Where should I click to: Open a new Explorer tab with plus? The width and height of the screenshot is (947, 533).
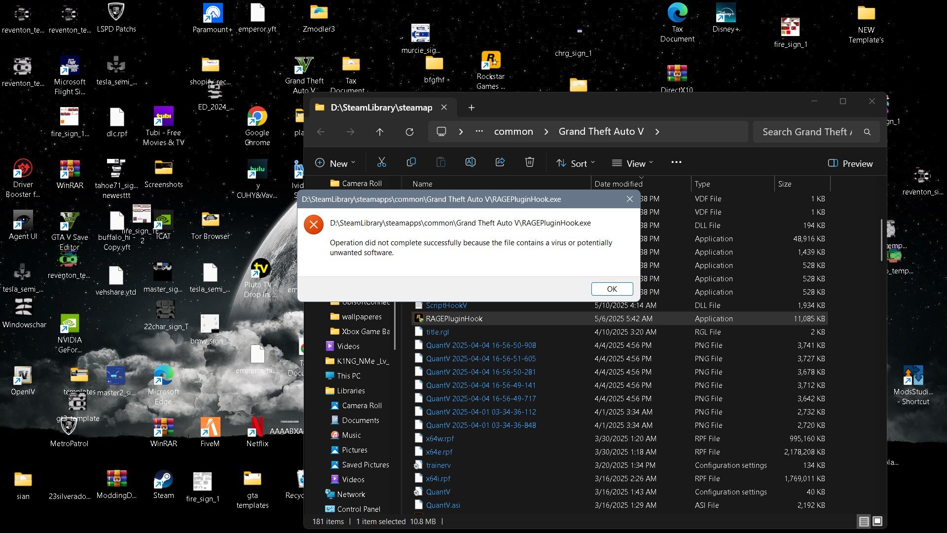(x=471, y=108)
